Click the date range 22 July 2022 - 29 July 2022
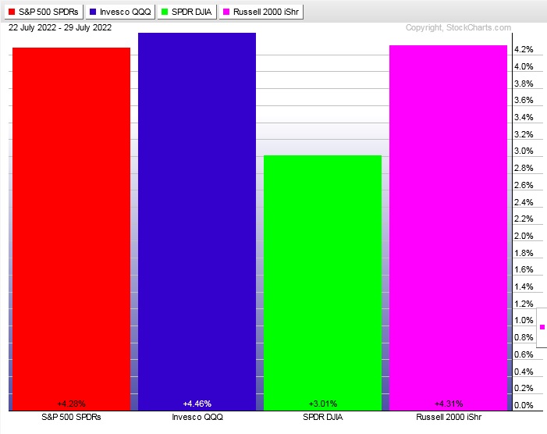This screenshot has width=547, height=434. (60, 27)
